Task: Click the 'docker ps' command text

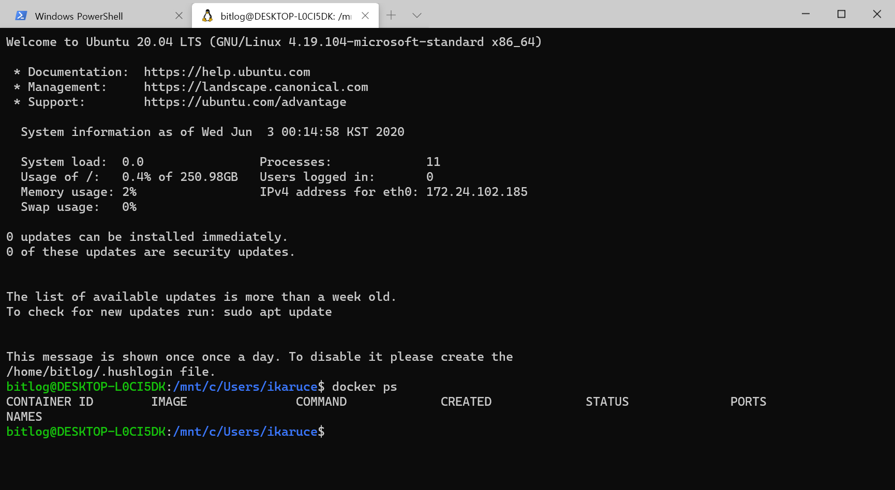Action: coord(365,387)
